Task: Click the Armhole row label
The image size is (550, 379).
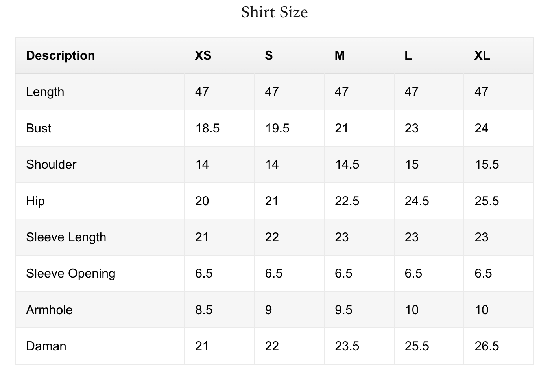Action: pos(49,310)
